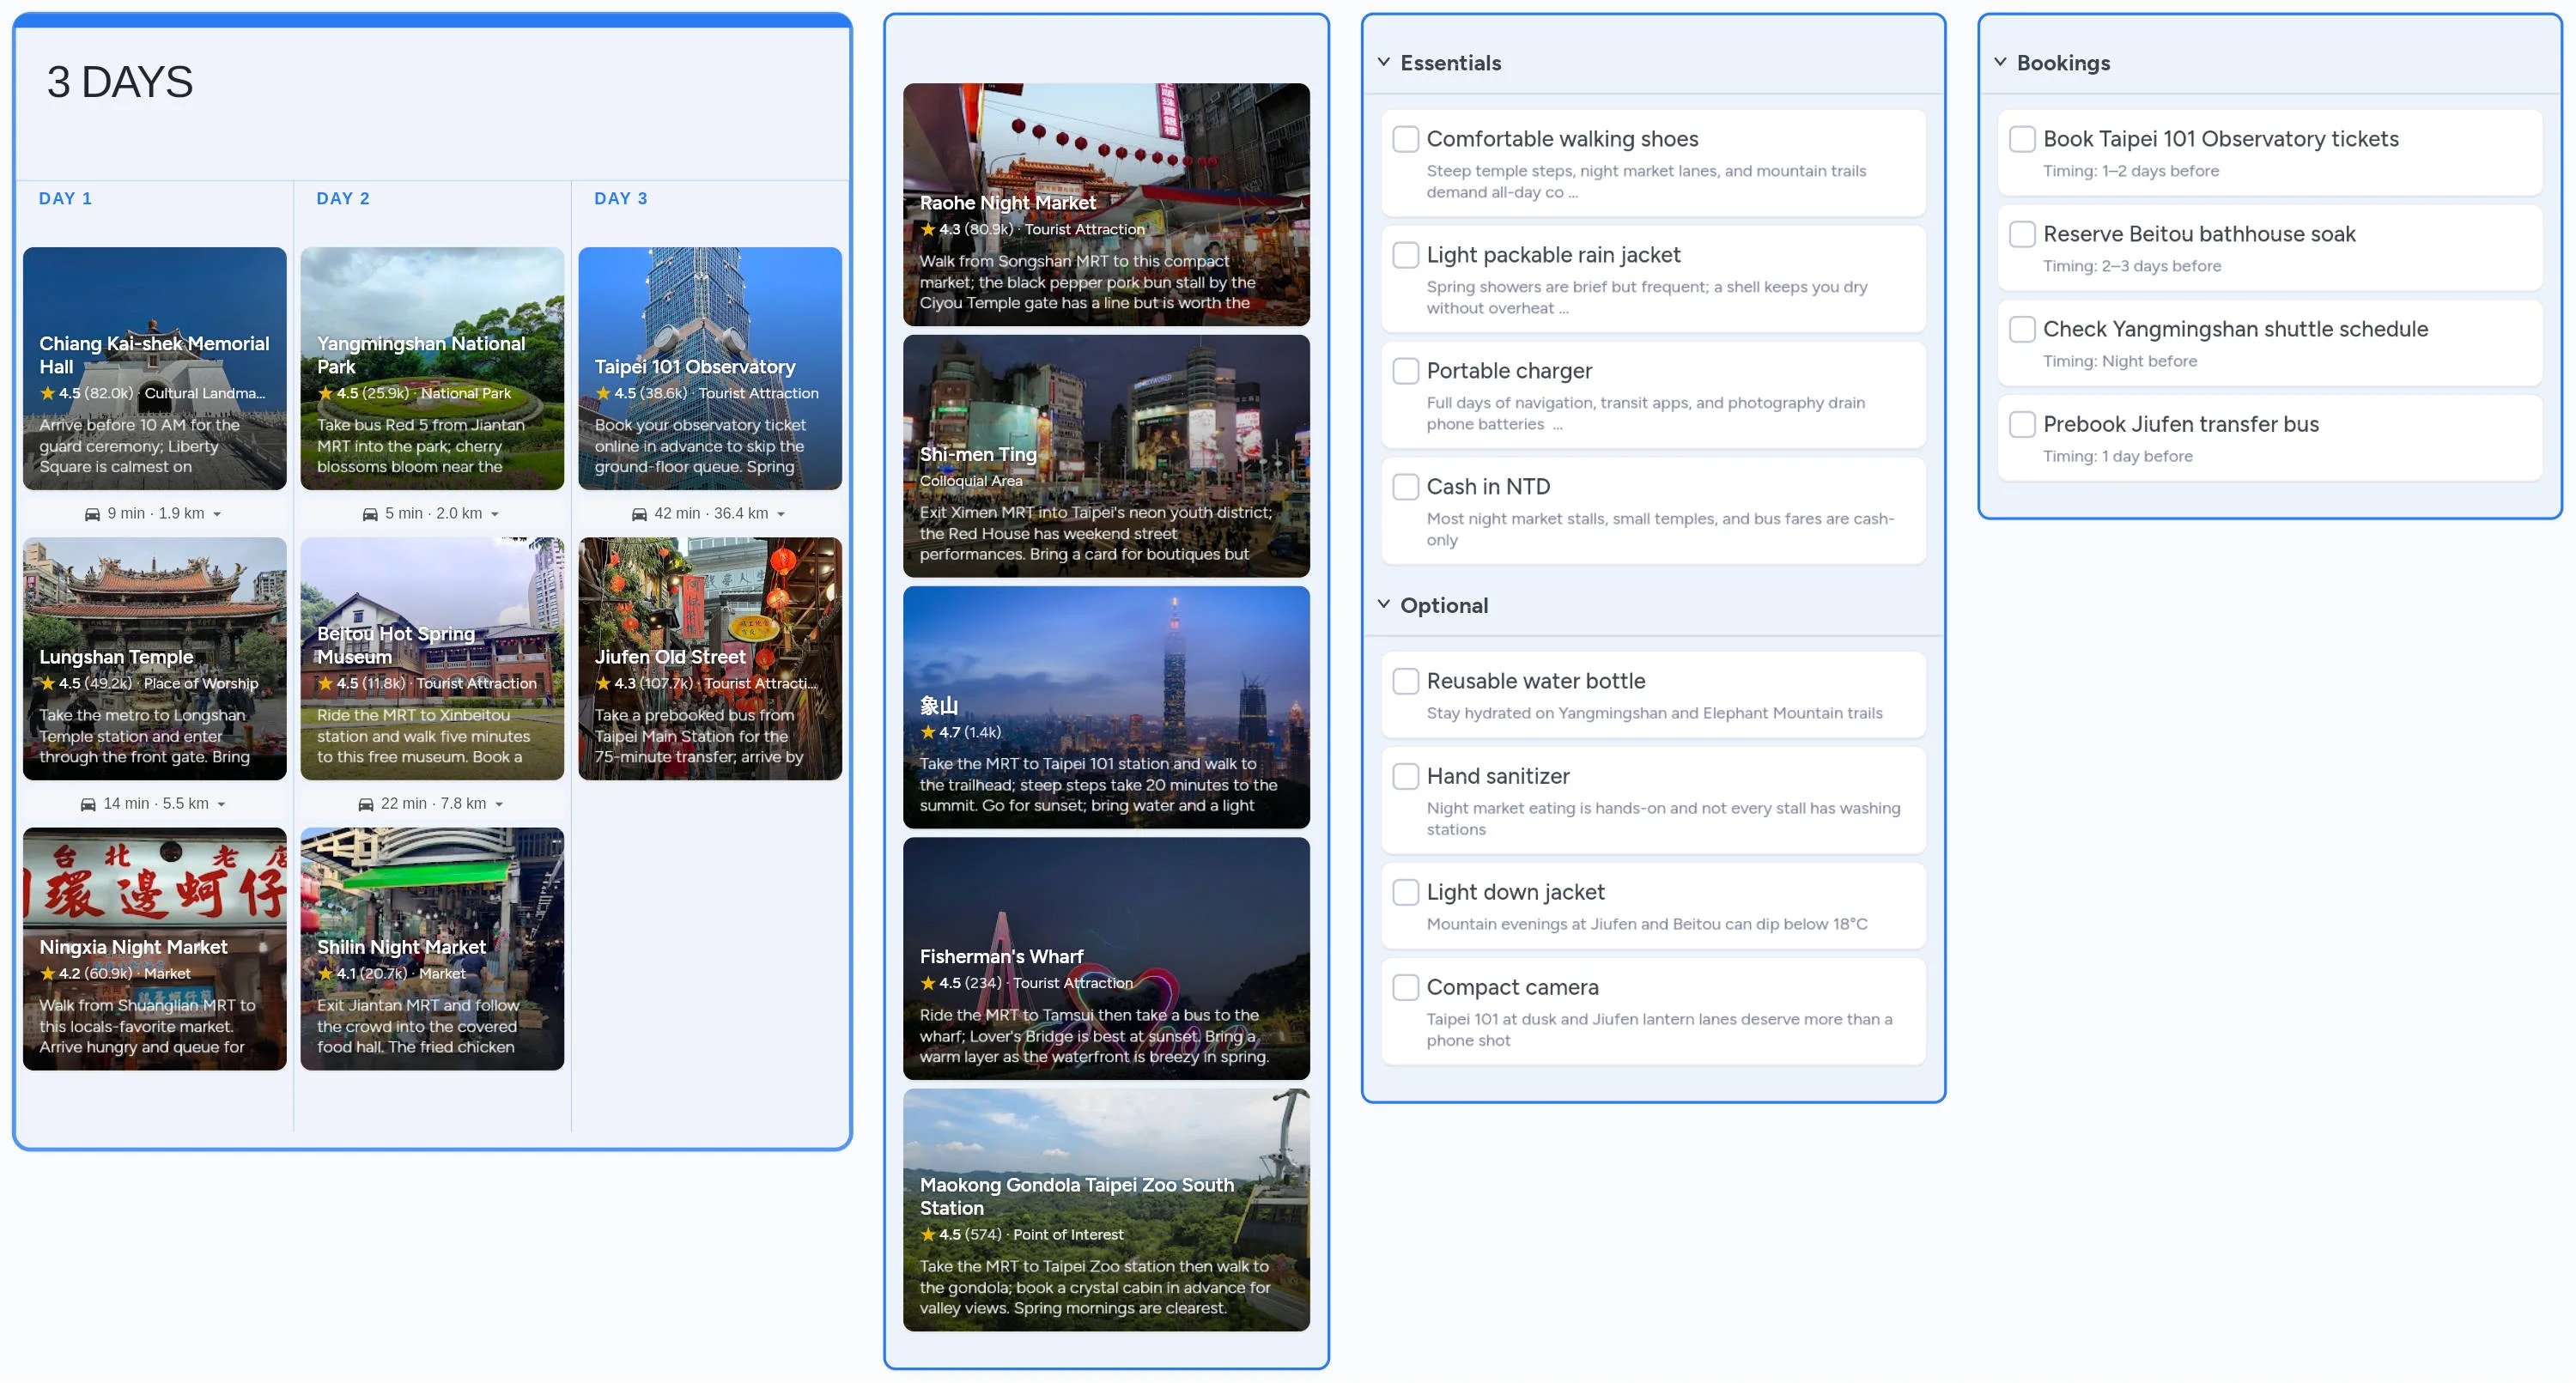Viewport: 2576px width, 1383px height.
Task: Open Shi-men Ting card
Action: click(1106, 456)
